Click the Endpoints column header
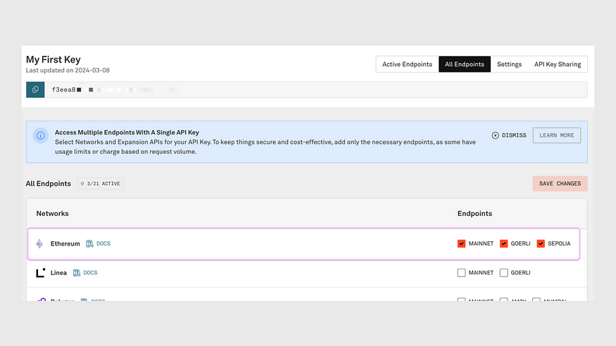Screen dimensions: 616x346 474,213
